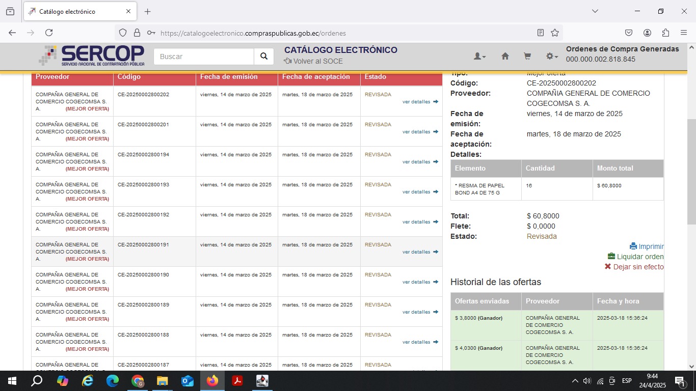
Task: Open a new browser tab
Action: (147, 11)
